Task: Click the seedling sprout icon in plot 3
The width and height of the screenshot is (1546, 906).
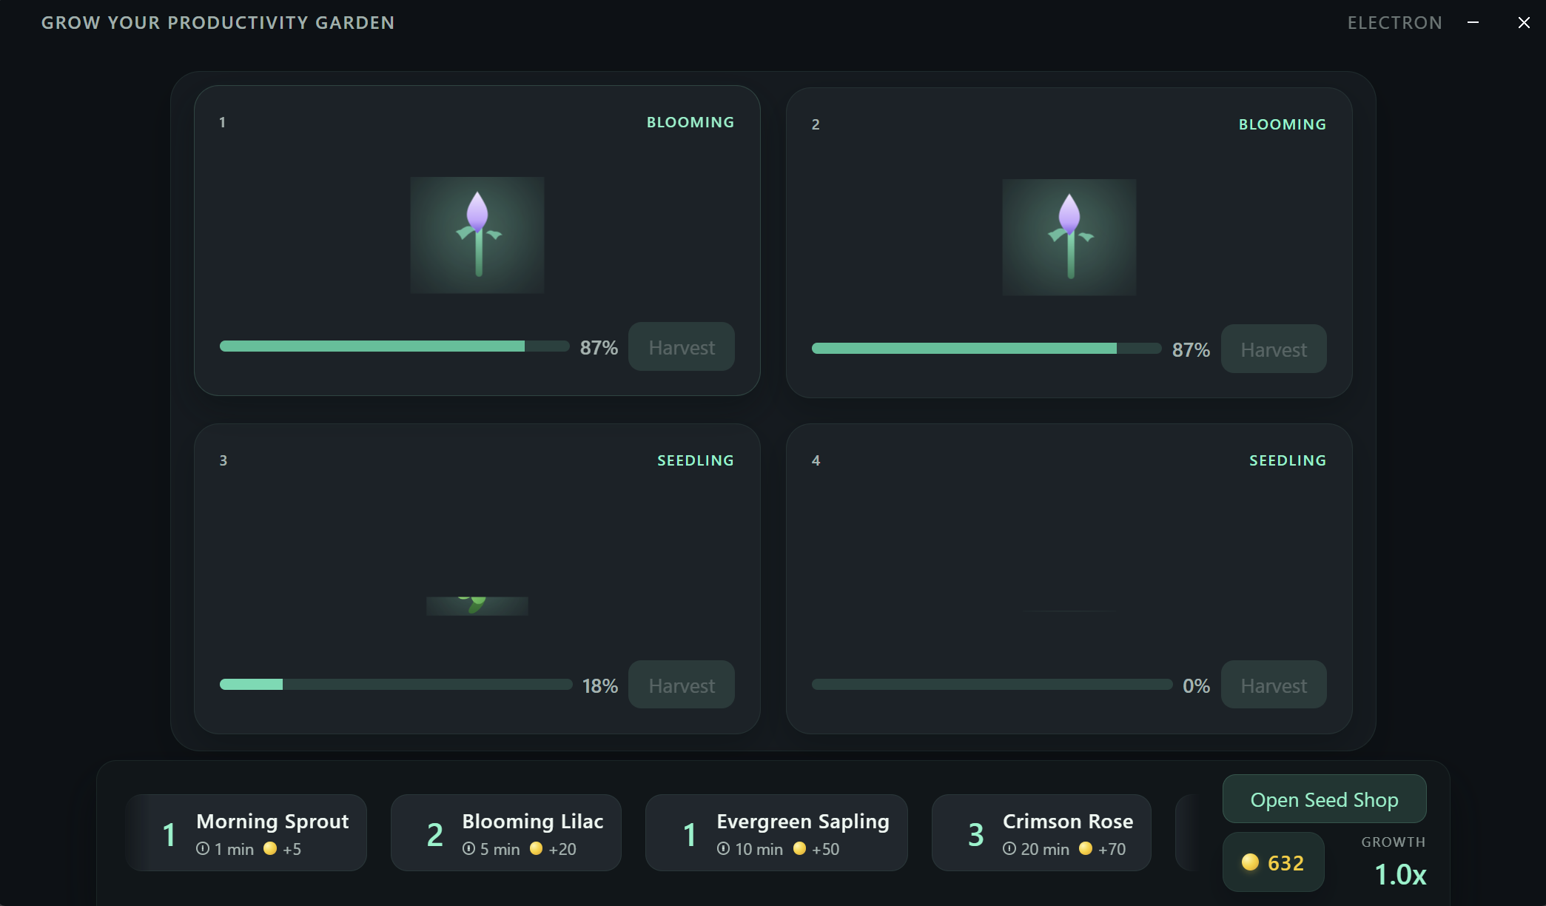Action: (477, 605)
